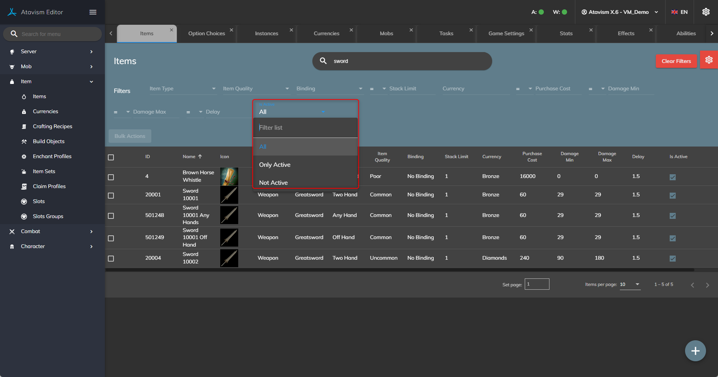Viewport: 718px width, 377px height.
Task: Toggle the select-all checkbox in table header
Action: (x=111, y=157)
